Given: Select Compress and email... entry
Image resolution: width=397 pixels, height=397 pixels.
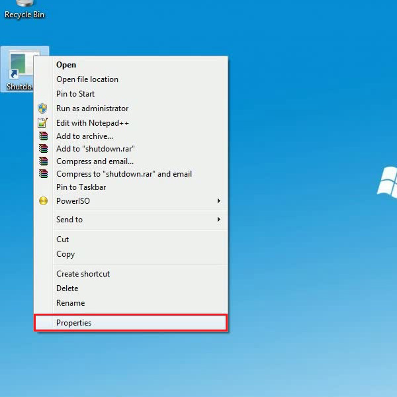Looking at the screenshot, I should (131, 161).
